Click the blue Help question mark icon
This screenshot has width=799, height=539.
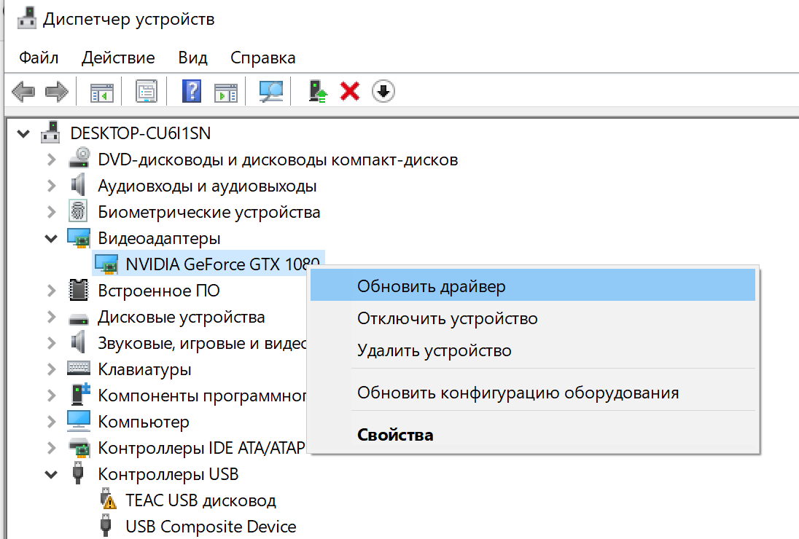192,92
